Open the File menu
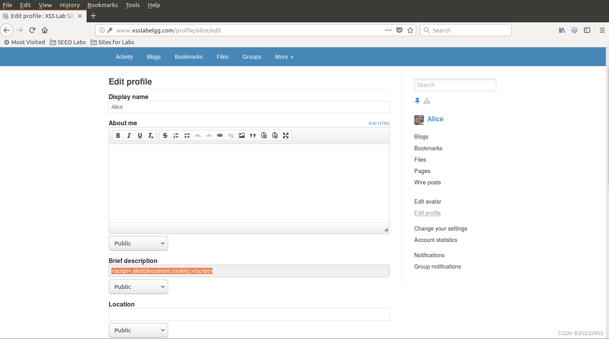 coord(7,5)
